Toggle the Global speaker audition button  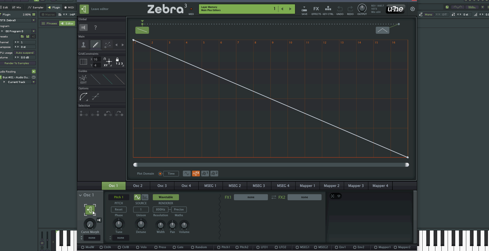(x=83, y=27)
